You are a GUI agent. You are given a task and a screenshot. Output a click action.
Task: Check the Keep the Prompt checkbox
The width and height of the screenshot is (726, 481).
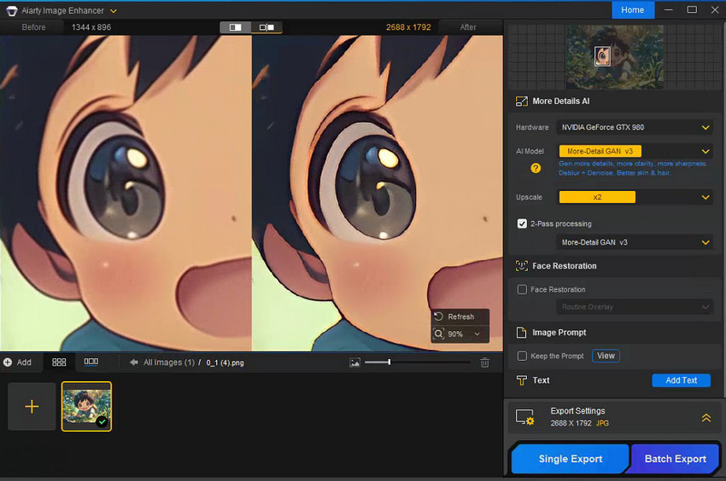click(x=522, y=356)
